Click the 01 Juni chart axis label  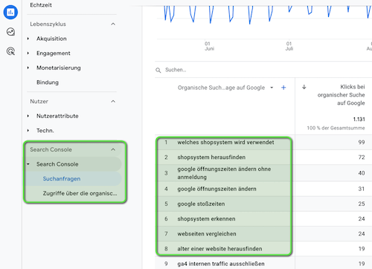click(209, 46)
